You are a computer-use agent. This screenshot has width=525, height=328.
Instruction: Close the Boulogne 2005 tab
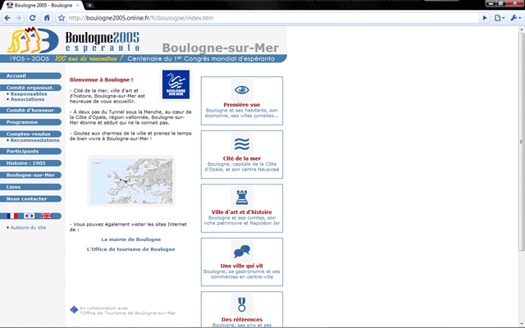[x=78, y=6]
